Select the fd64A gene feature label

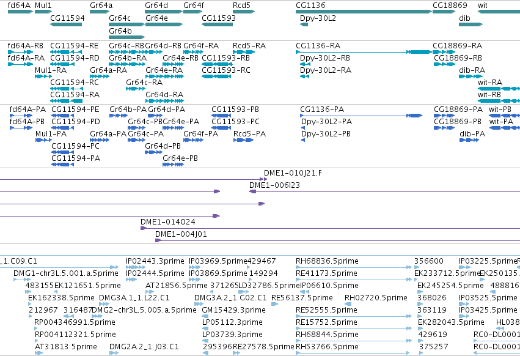pyautogui.click(x=19, y=6)
